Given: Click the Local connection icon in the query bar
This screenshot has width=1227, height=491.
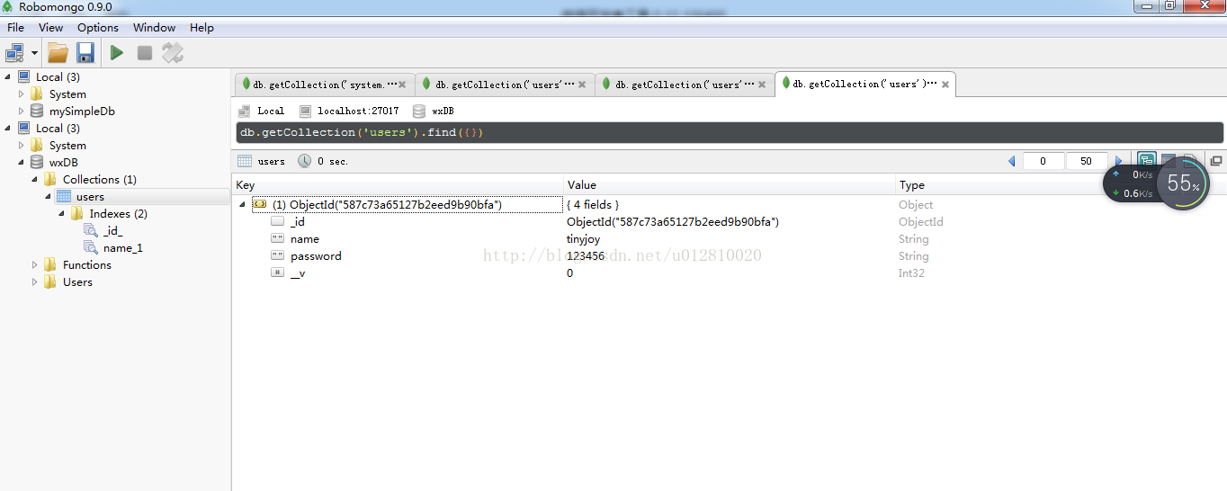Looking at the screenshot, I should [x=244, y=112].
